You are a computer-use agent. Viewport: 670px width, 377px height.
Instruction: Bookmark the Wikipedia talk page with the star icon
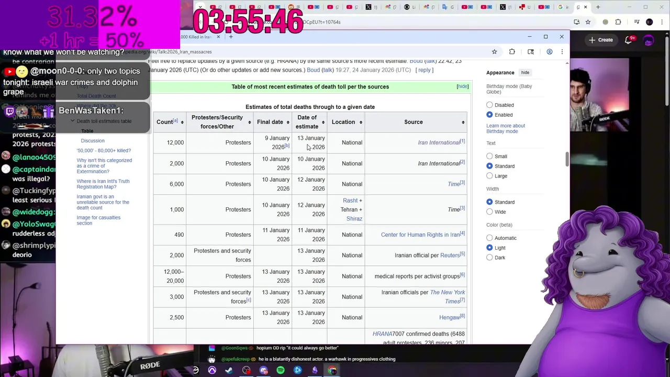pos(494,52)
